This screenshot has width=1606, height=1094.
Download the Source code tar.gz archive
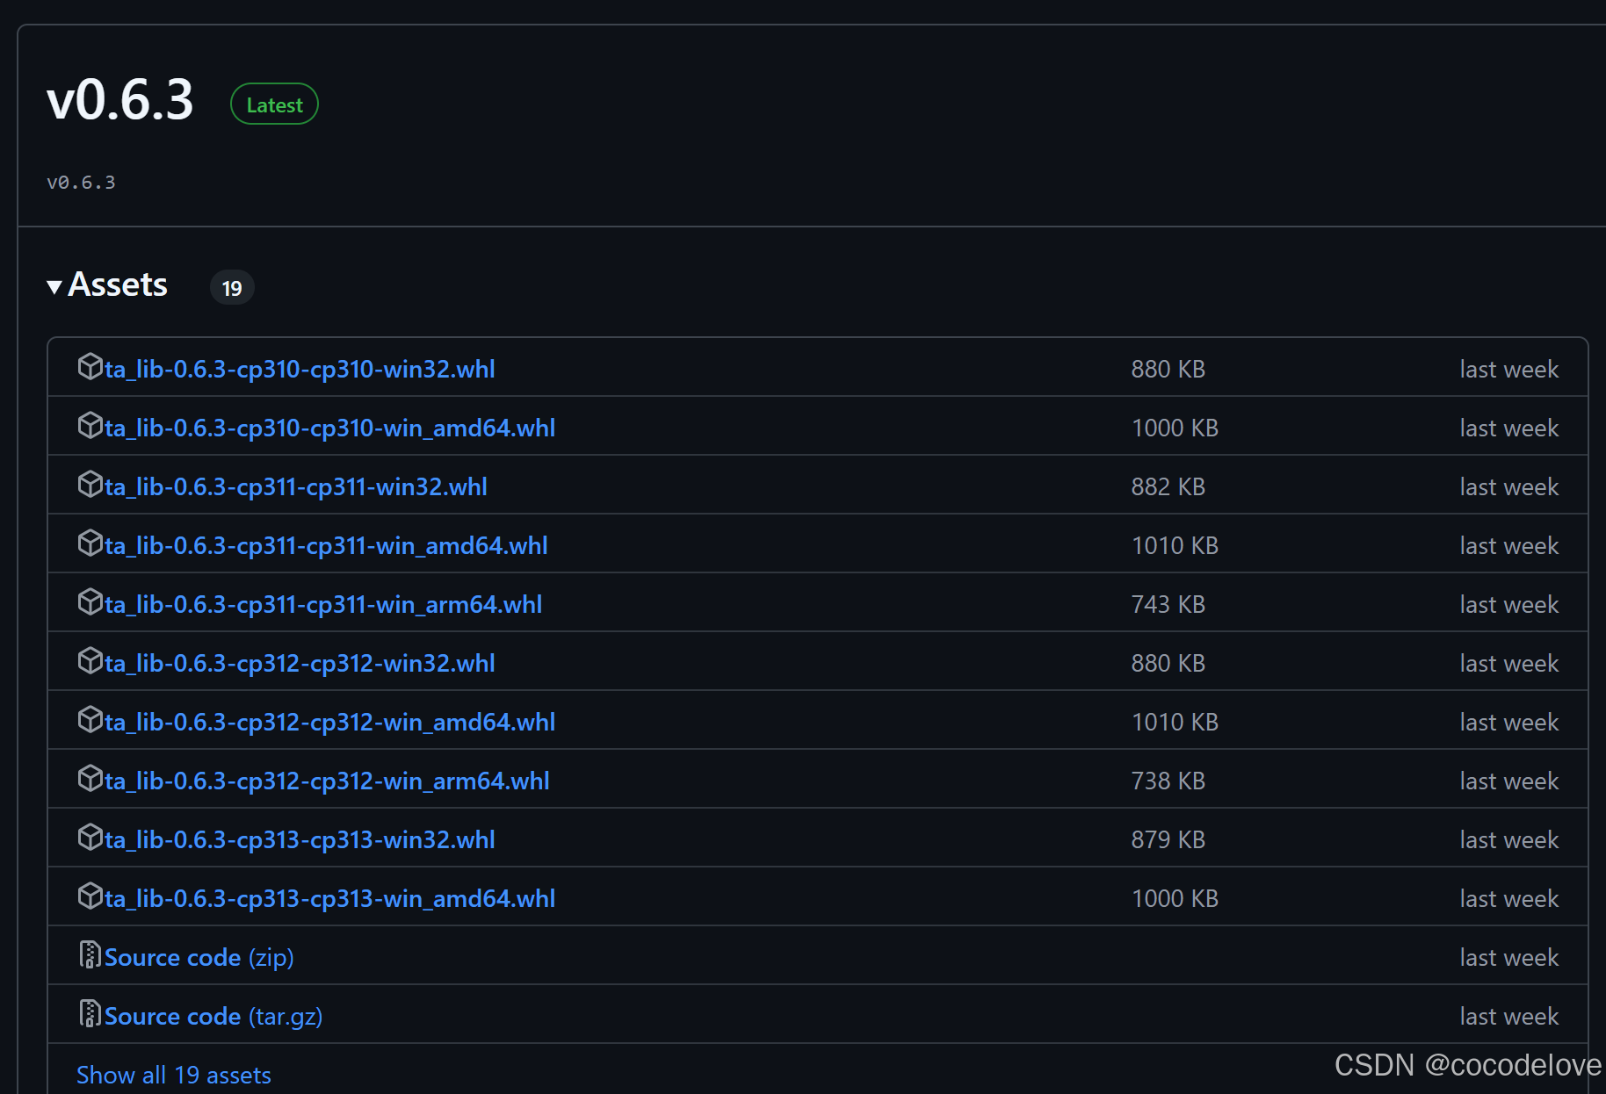(213, 1015)
